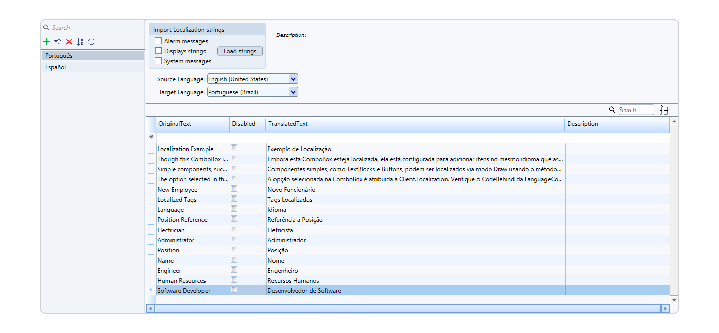Image resolution: width=719 pixels, height=333 pixels.
Task: Click the row arrow beside Software Developer
Action: coord(151,290)
